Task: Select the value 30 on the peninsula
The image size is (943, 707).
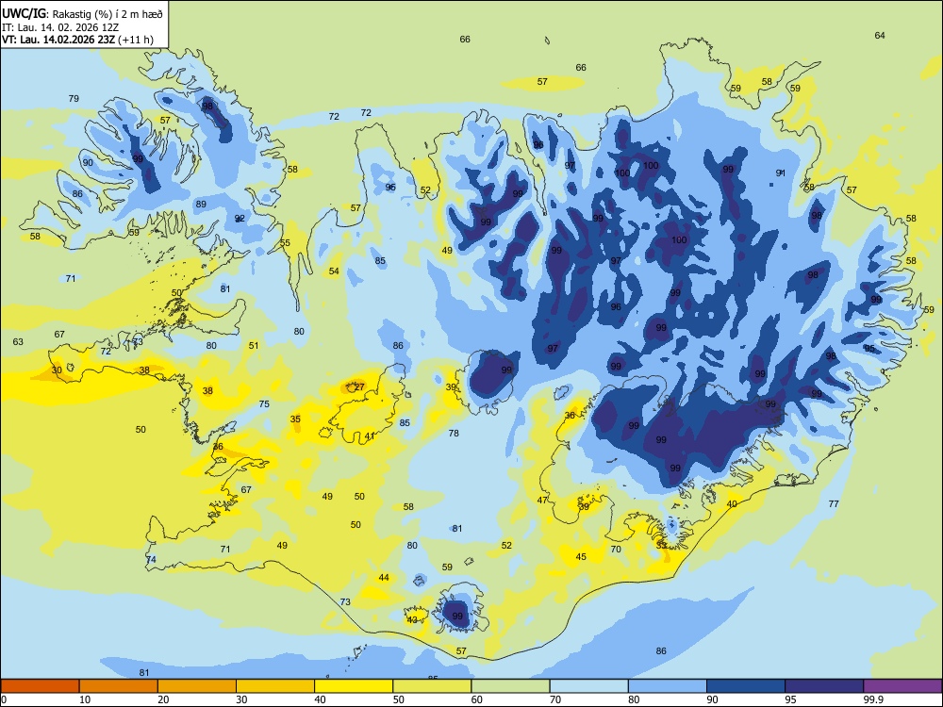Action: click(x=57, y=370)
